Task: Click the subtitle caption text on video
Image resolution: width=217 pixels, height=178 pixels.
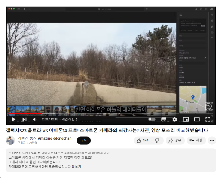Action: (111, 110)
